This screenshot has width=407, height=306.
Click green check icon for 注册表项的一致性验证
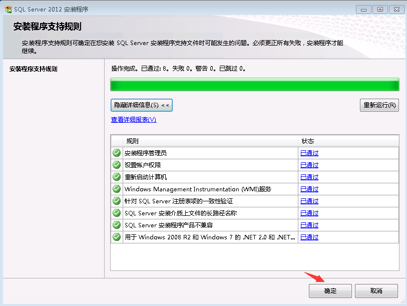(x=117, y=201)
